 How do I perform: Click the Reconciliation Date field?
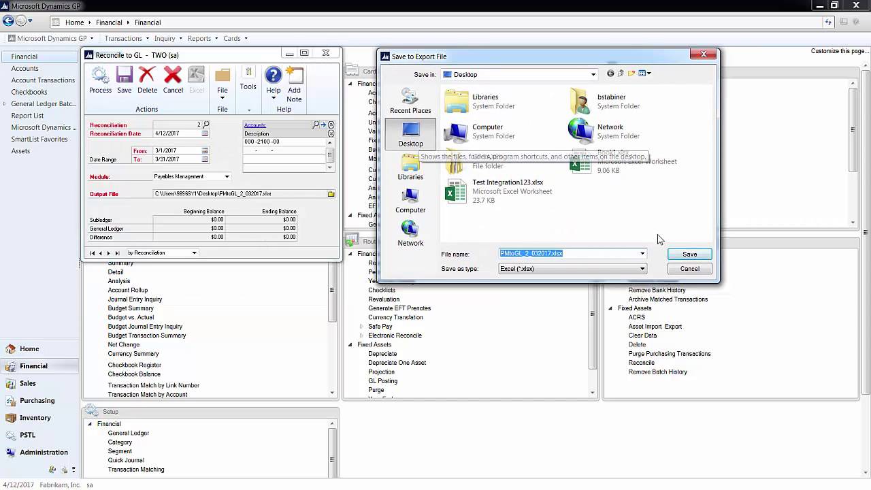tap(177, 134)
